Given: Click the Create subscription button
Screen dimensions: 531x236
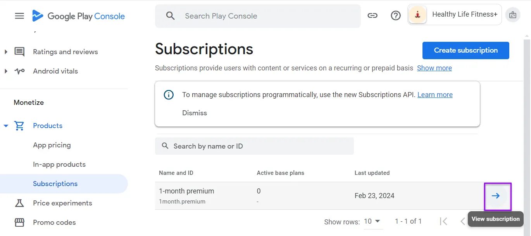Looking at the screenshot, I should point(465,50).
